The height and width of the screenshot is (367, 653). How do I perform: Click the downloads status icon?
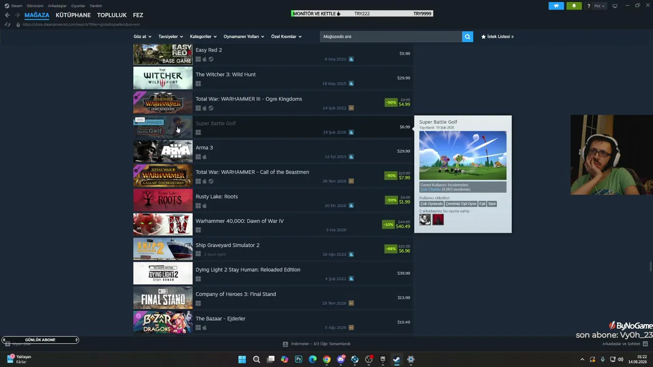pos(286,344)
